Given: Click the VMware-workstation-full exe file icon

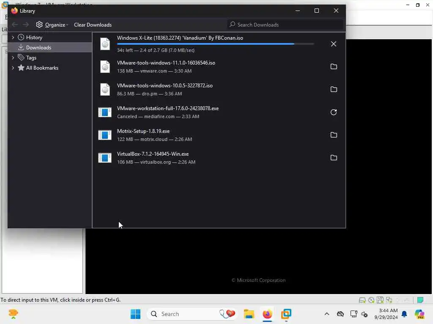Looking at the screenshot, I should [x=105, y=112].
